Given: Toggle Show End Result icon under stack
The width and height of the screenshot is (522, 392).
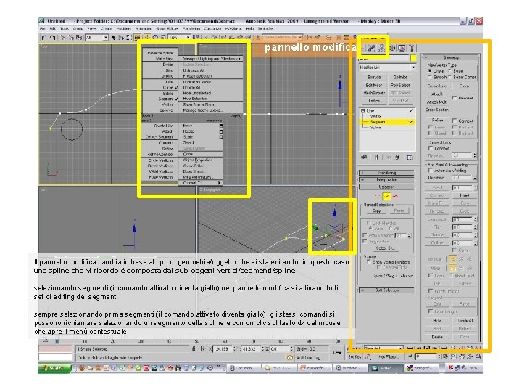Looking at the screenshot, I should pyautogui.click(x=376, y=157).
